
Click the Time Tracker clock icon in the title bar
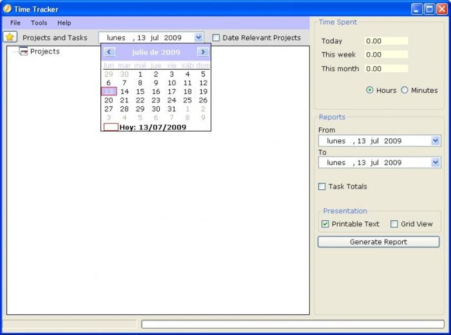[8, 8]
